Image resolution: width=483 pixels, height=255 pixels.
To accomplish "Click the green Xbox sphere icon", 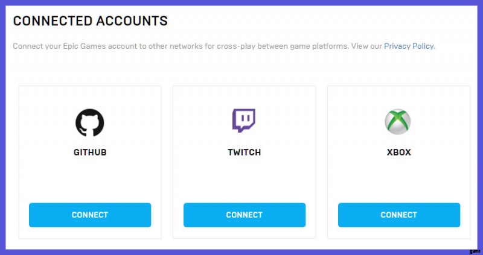I will [x=398, y=122].
